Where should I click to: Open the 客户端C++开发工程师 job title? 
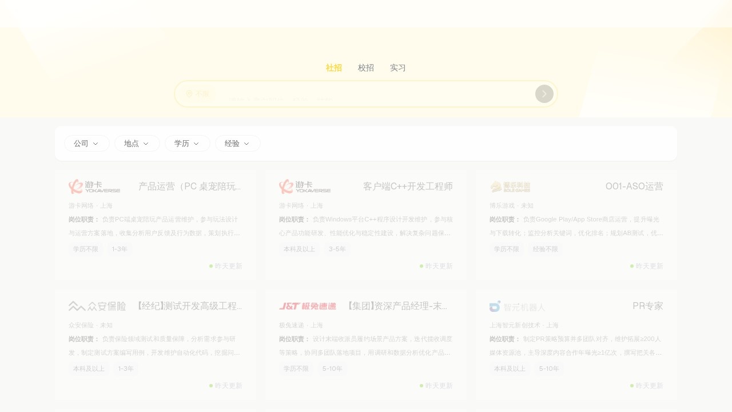click(x=408, y=187)
